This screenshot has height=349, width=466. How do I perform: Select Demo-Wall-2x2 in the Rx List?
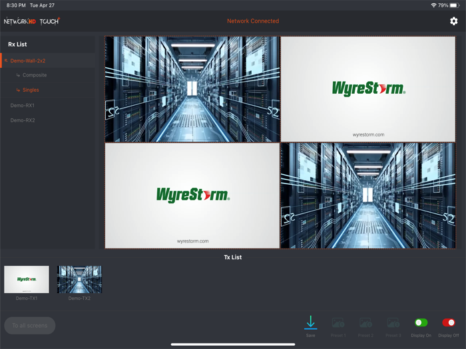47,60
